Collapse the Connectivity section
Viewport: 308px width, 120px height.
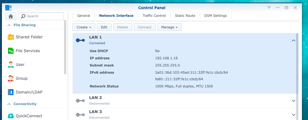(x=9, y=104)
